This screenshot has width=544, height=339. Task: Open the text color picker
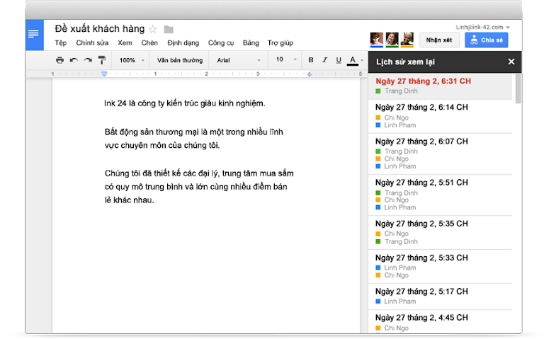point(353,60)
